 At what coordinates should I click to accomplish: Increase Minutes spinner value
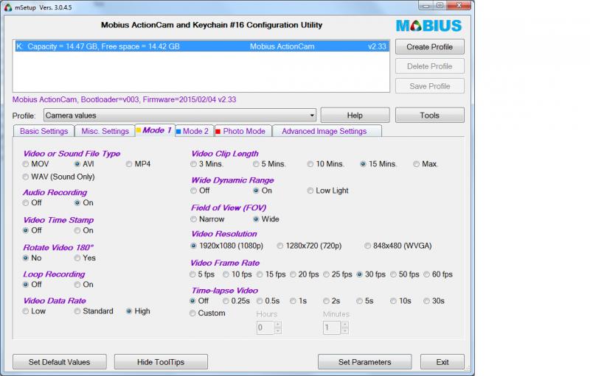pyautogui.click(x=344, y=324)
